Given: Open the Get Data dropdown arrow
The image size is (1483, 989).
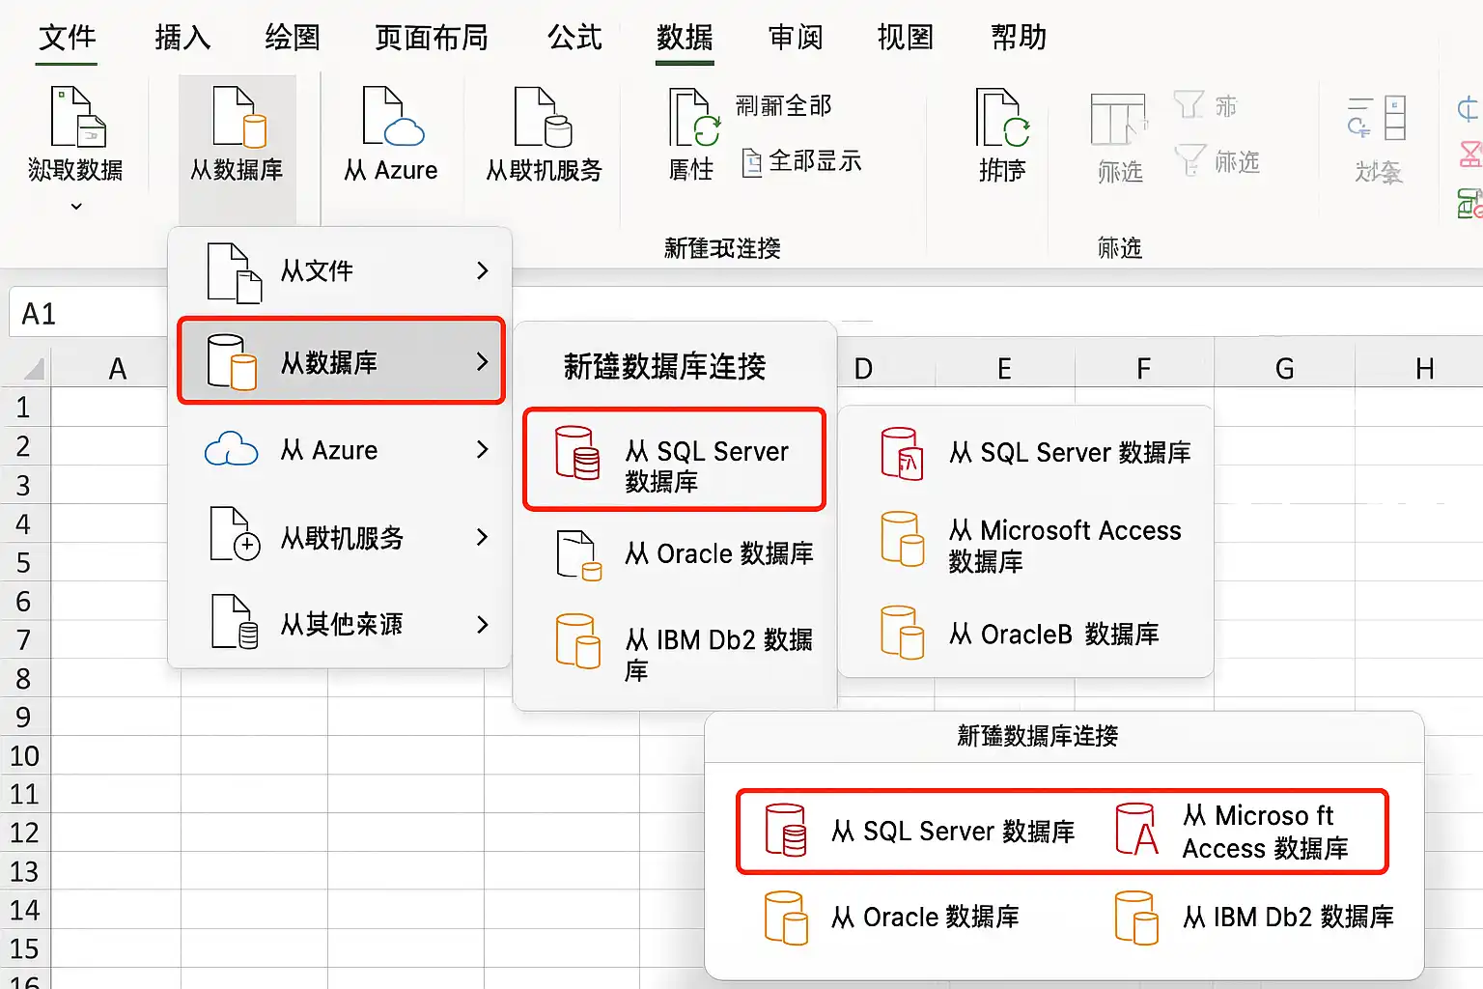Looking at the screenshot, I should 76,206.
